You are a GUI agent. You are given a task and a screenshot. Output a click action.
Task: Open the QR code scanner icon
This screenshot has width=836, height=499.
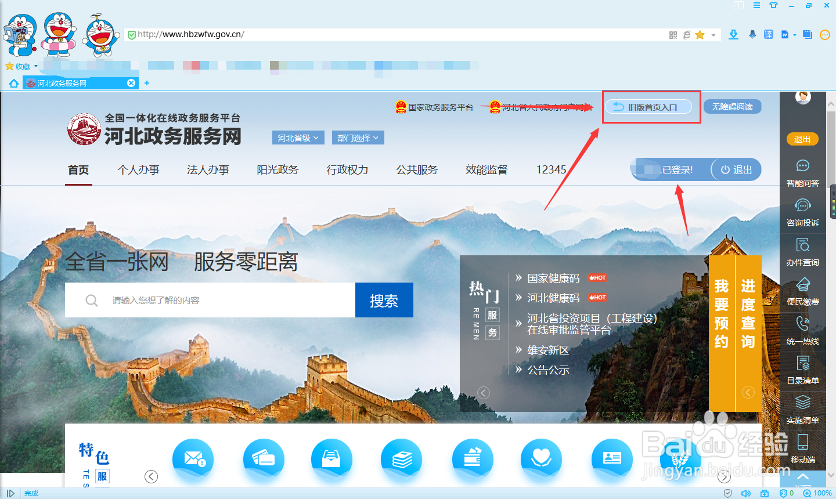(x=673, y=34)
